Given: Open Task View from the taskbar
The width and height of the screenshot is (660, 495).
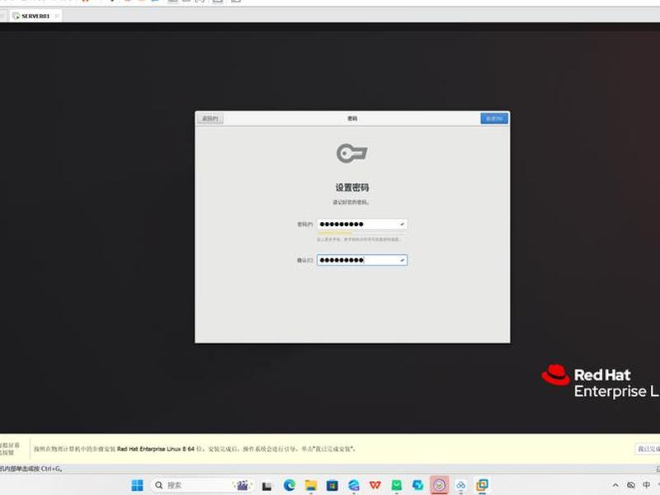Looking at the screenshot, I should (x=266, y=486).
